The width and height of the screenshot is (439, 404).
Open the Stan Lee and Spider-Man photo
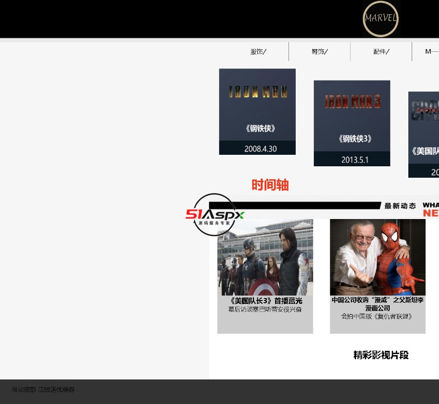pos(378,257)
